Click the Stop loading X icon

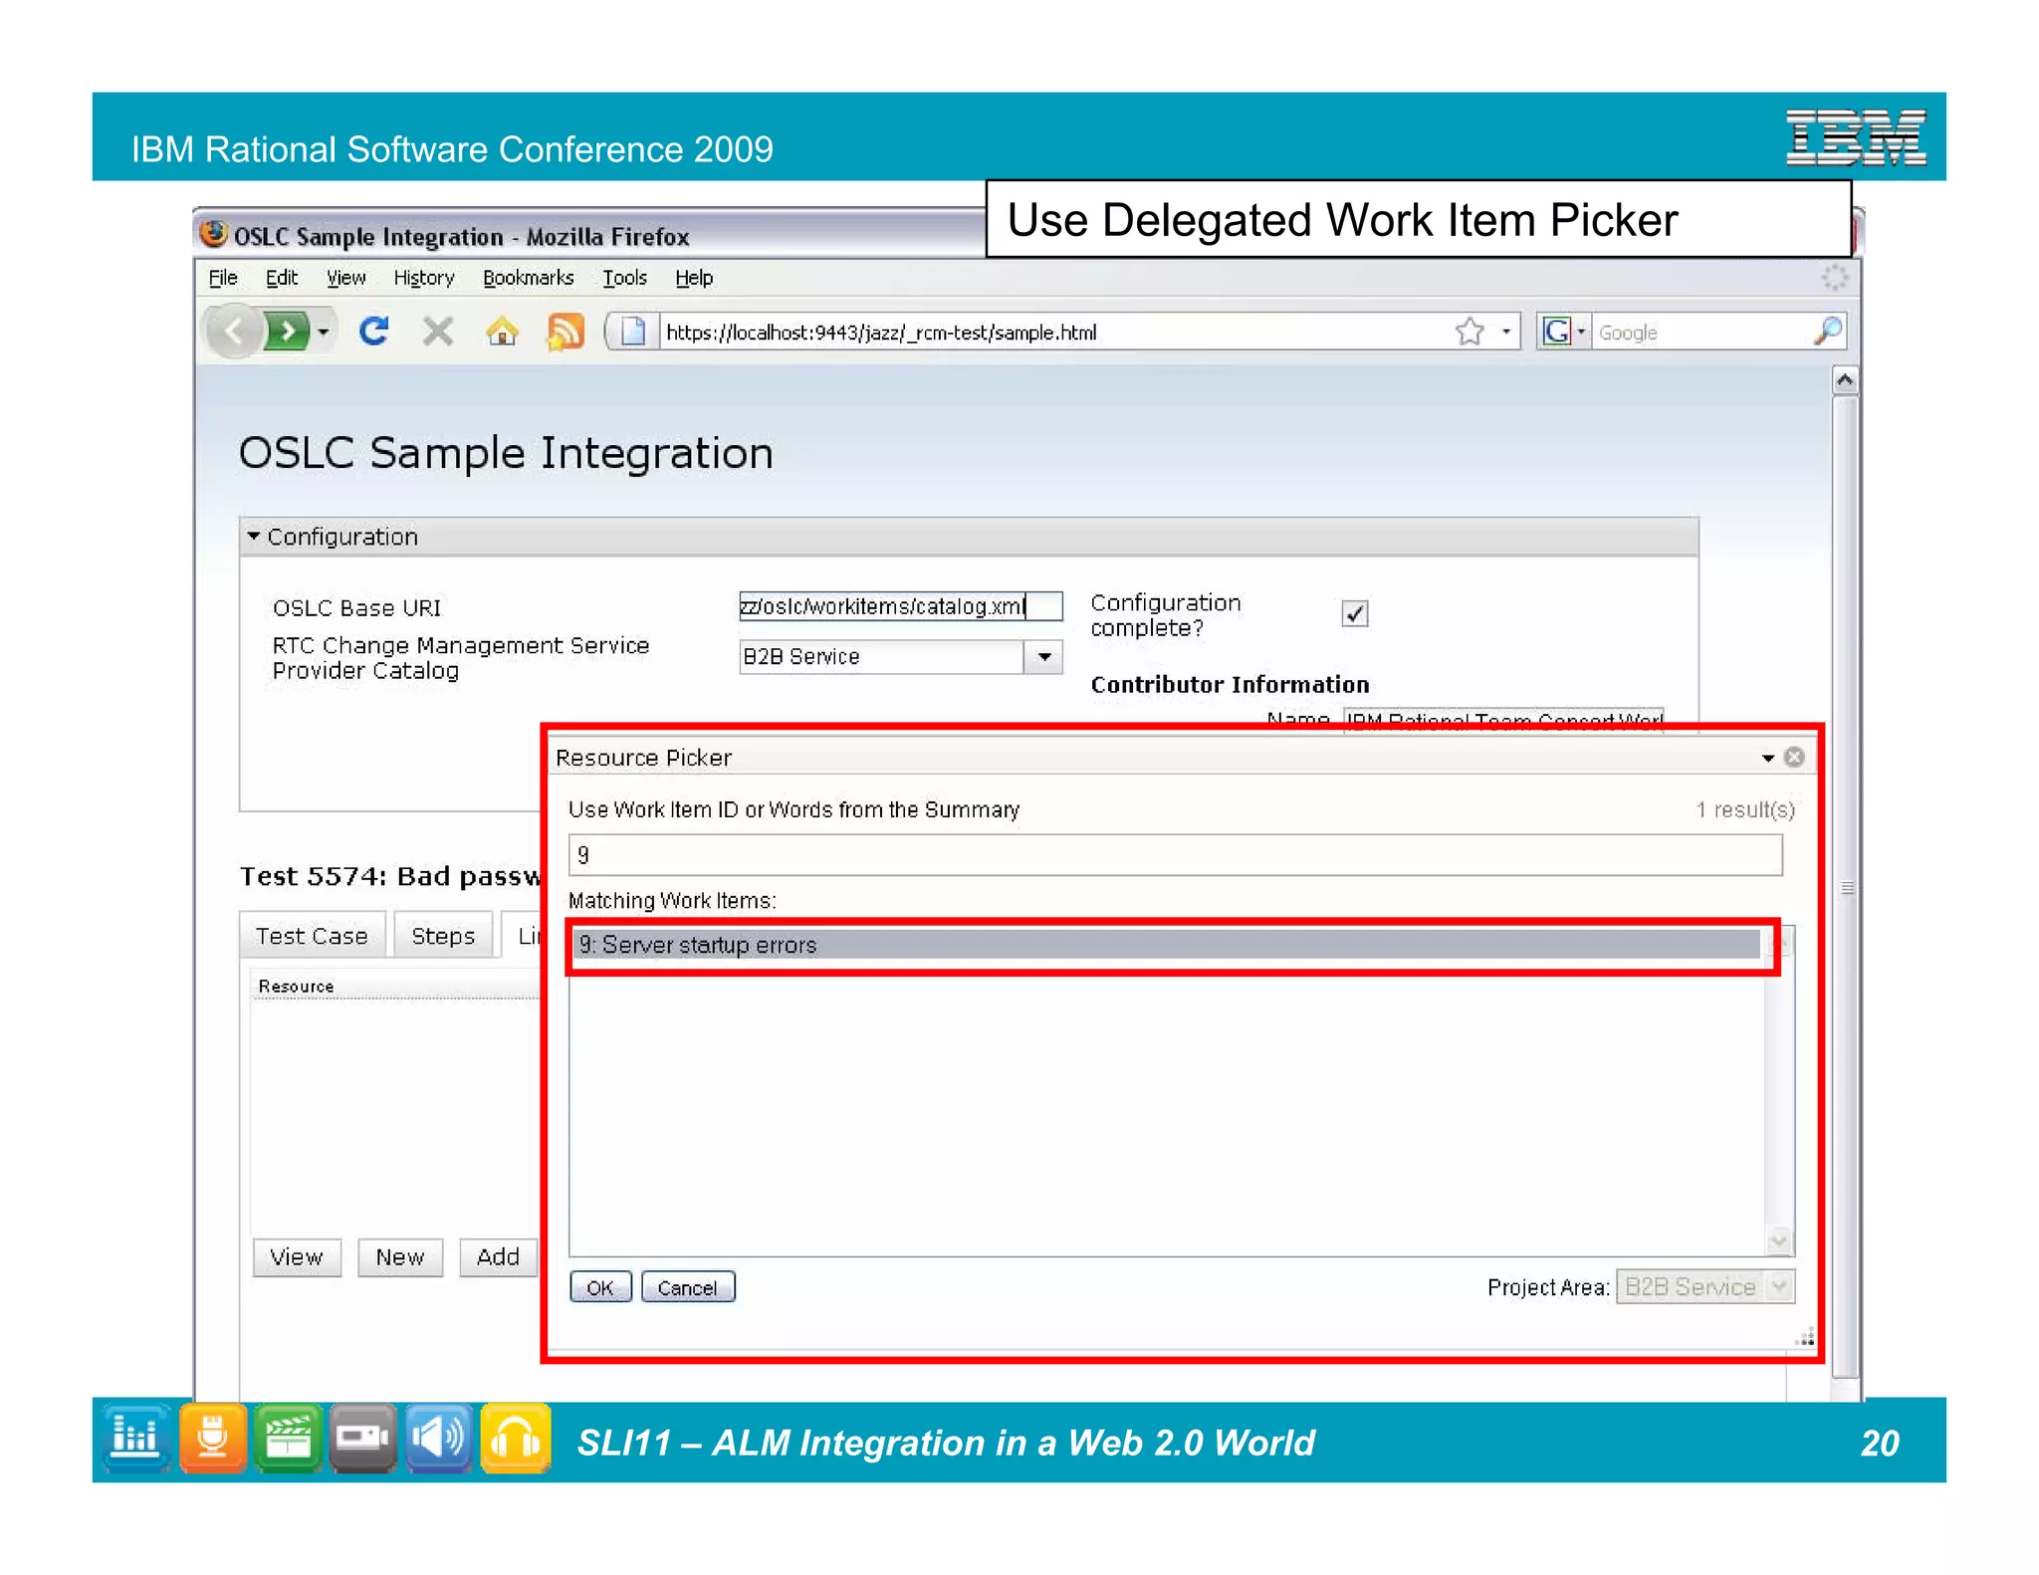(437, 331)
